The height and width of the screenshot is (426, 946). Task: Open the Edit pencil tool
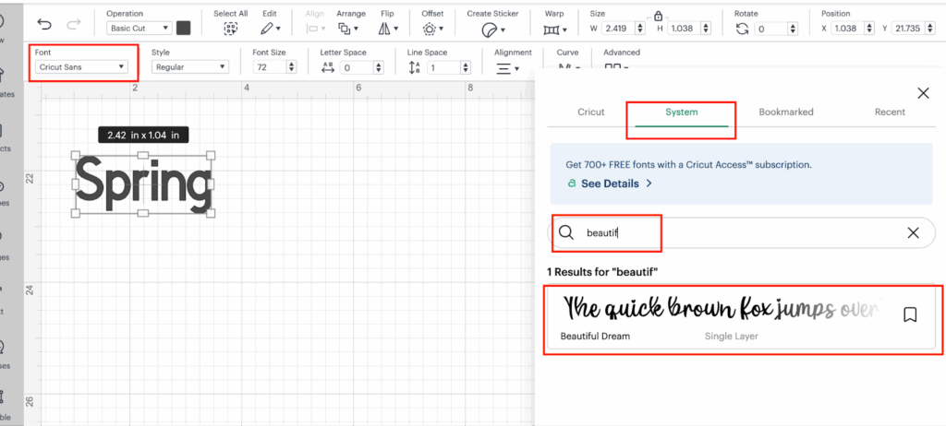(268, 29)
